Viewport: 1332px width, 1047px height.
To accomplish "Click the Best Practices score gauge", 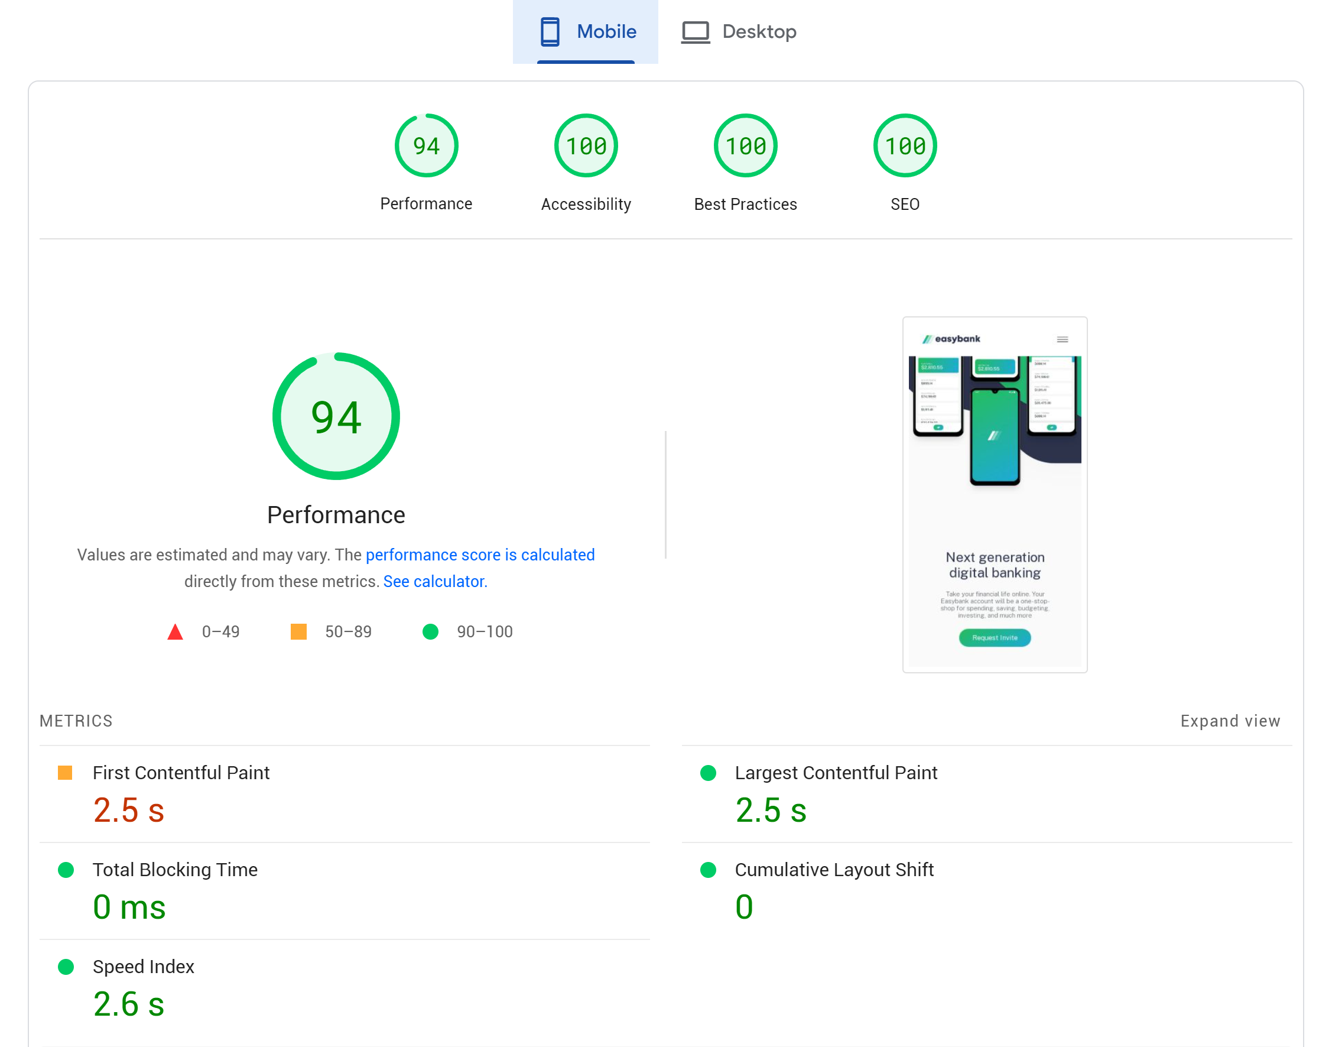I will [x=745, y=146].
